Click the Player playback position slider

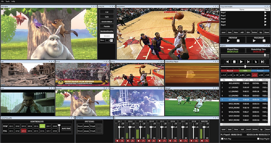tap(245, 55)
